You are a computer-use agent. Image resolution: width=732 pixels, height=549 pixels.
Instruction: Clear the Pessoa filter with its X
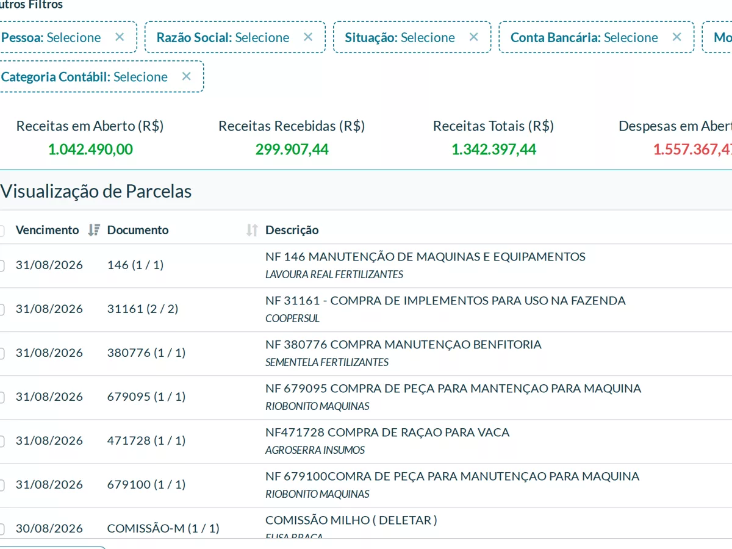pos(120,37)
